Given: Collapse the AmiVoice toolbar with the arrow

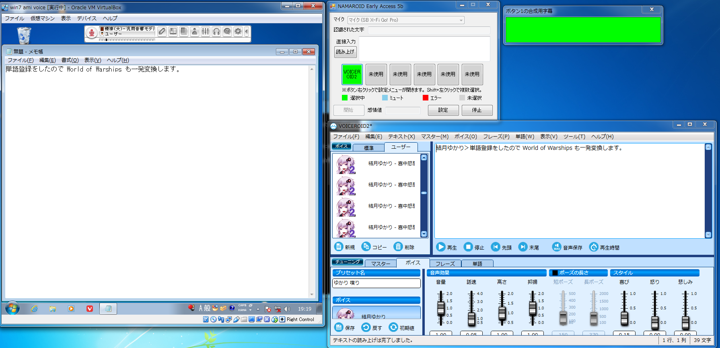Looking at the screenshot, I should tap(247, 31).
